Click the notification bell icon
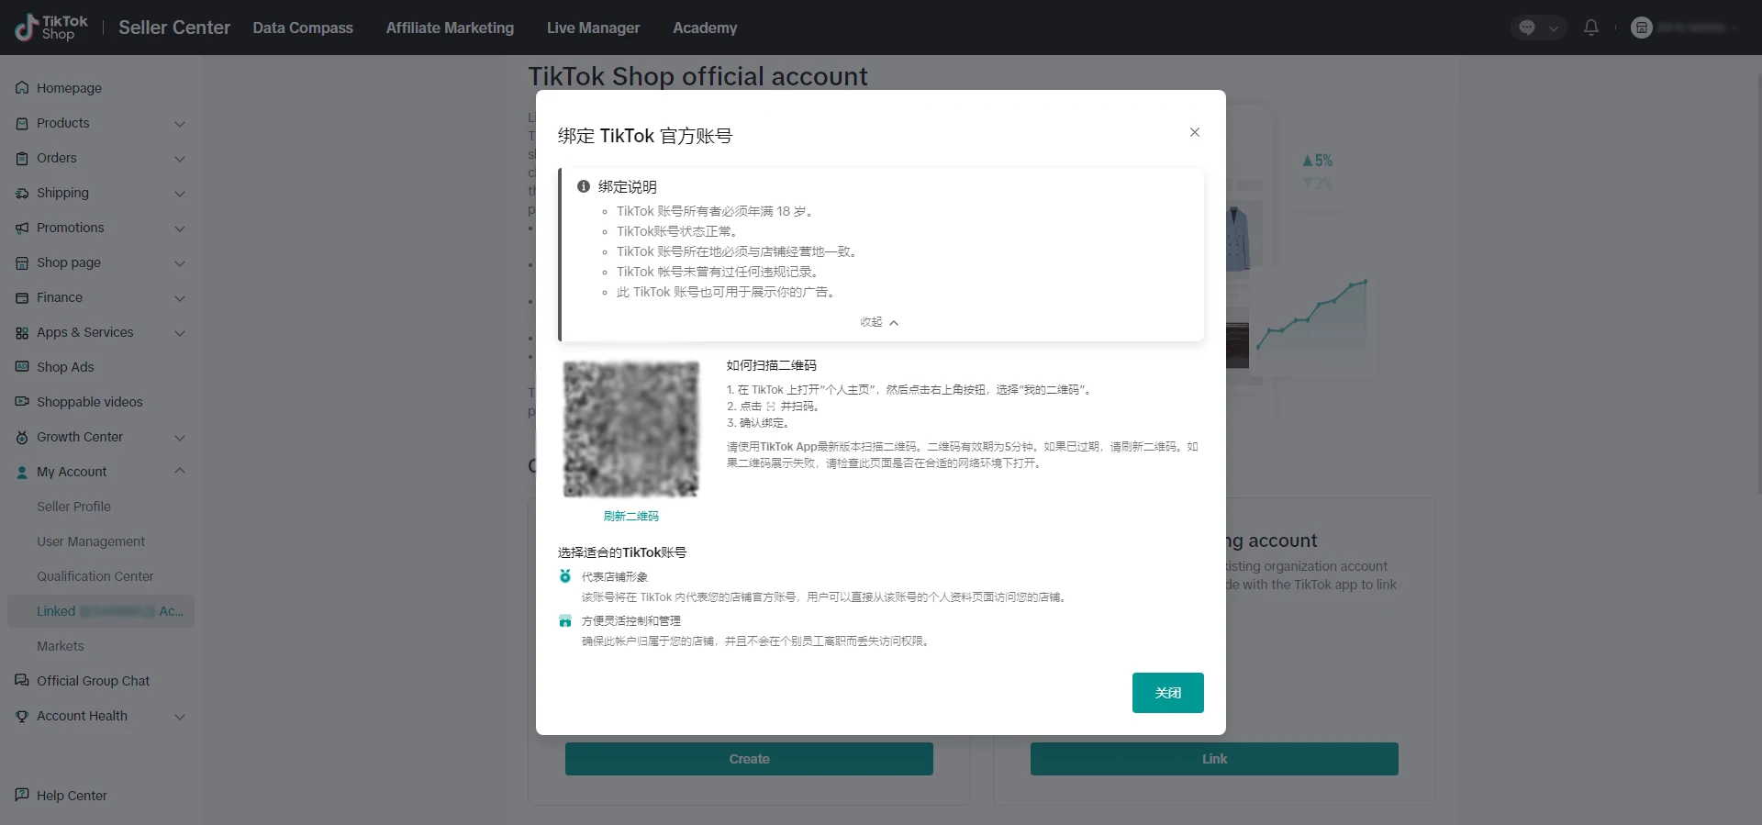The image size is (1762, 825). pos(1591,28)
